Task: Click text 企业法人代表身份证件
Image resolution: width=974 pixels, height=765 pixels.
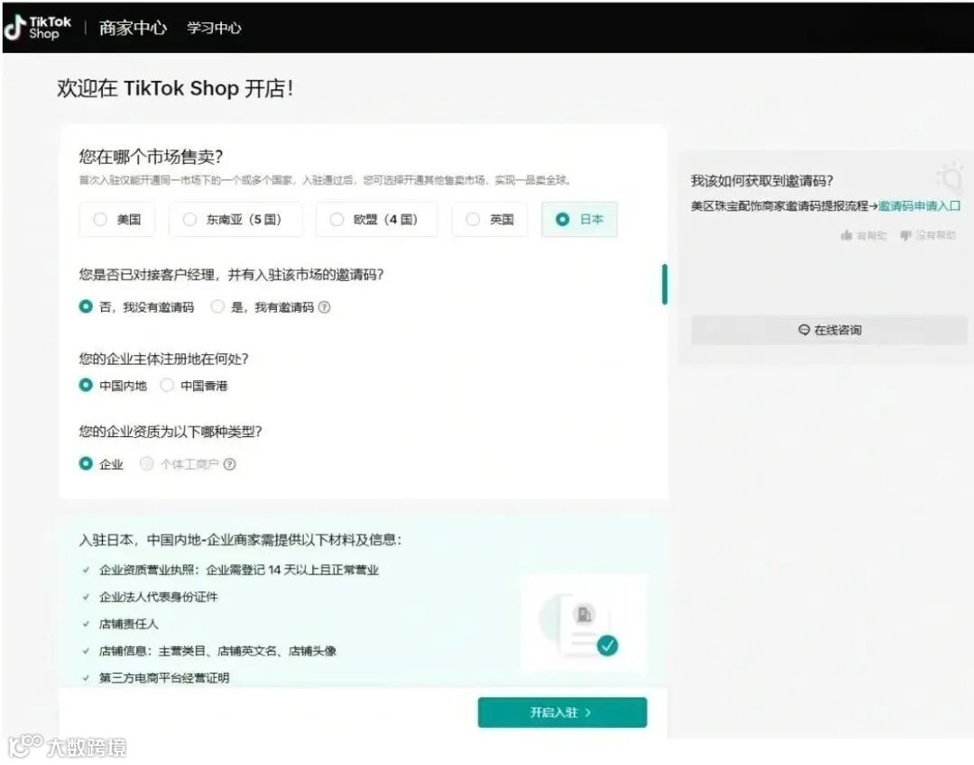Action: tap(159, 597)
